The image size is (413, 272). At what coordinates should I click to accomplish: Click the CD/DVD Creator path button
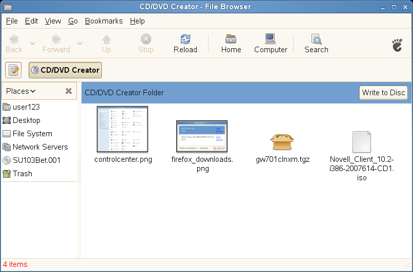coord(65,70)
